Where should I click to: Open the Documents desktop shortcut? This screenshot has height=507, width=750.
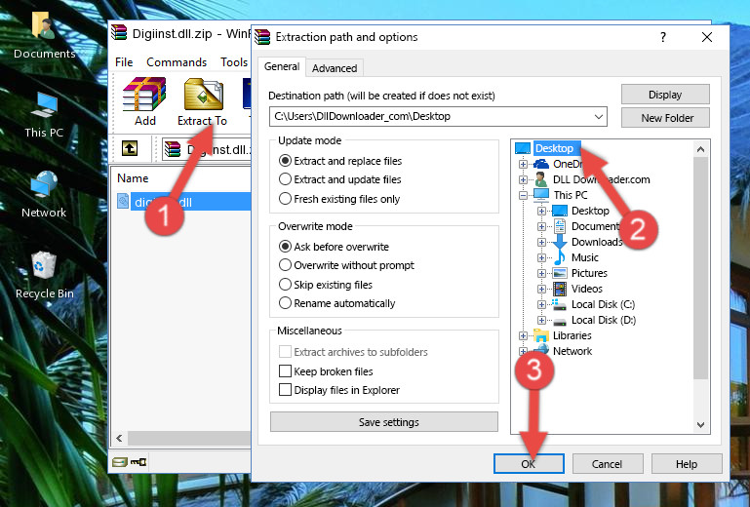coord(44,25)
